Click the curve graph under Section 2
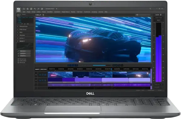 click(x=25, y=46)
